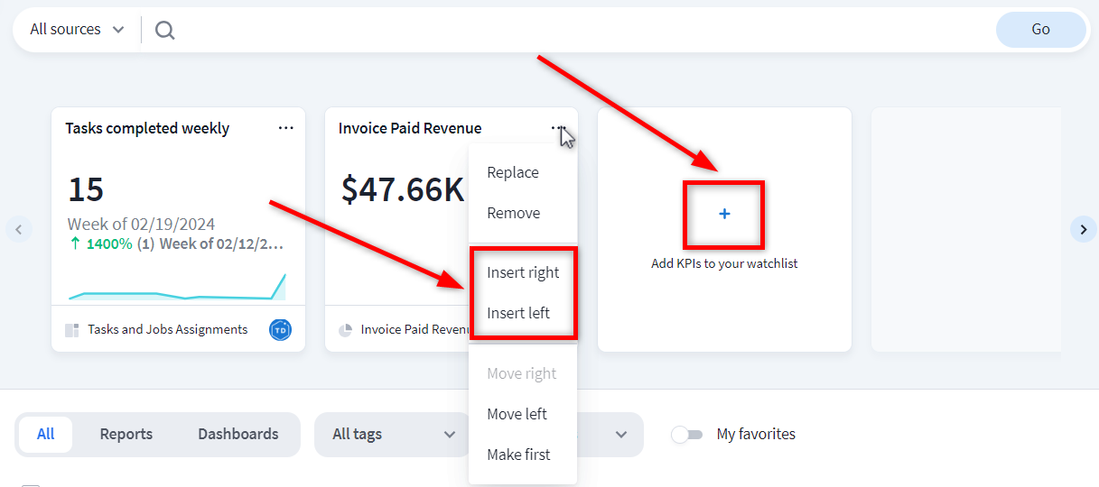The height and width of the screenshot is (487, 1099).
Task: Click the pie chart icon beside Invoice Paid Revenue
Action: tap(346, 330)
